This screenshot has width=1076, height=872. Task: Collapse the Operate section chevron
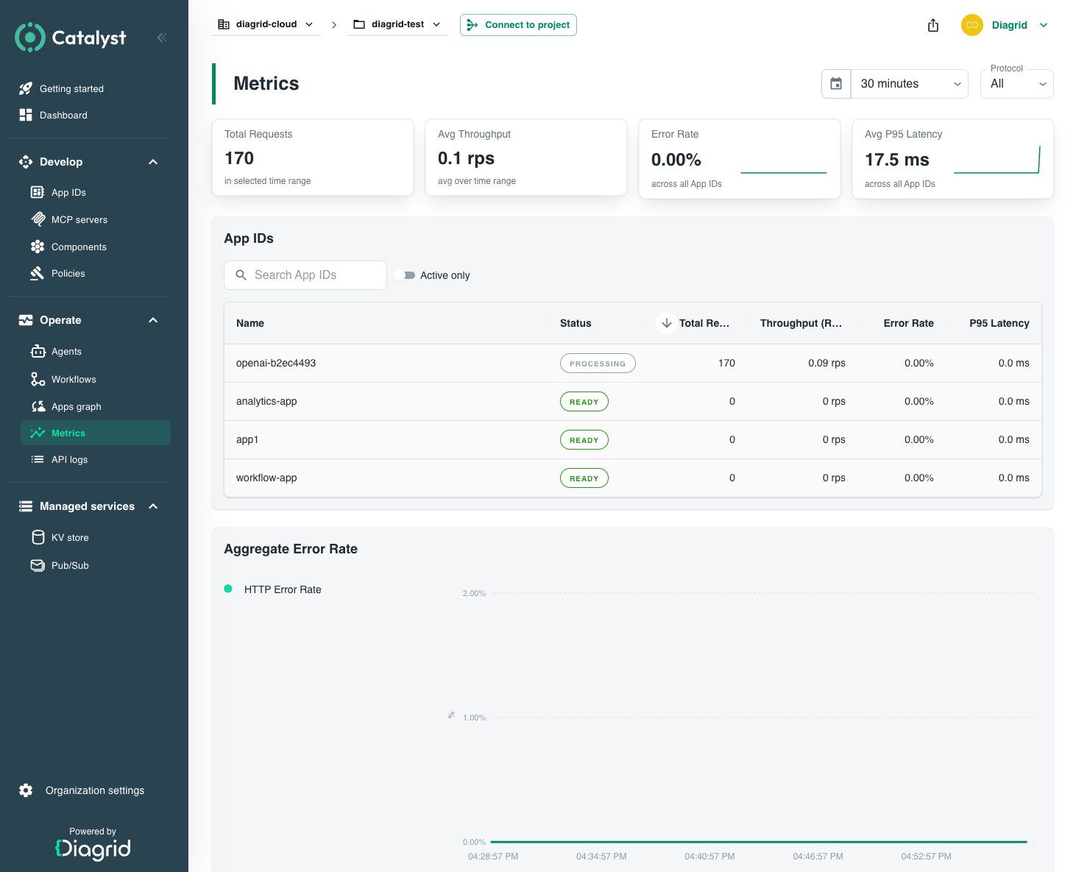tap(153, 320)
